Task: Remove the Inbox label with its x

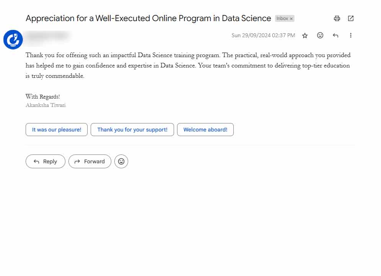Action: (x=291, y=19)
